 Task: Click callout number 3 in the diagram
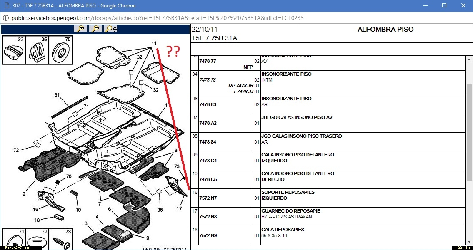[86, 223]
